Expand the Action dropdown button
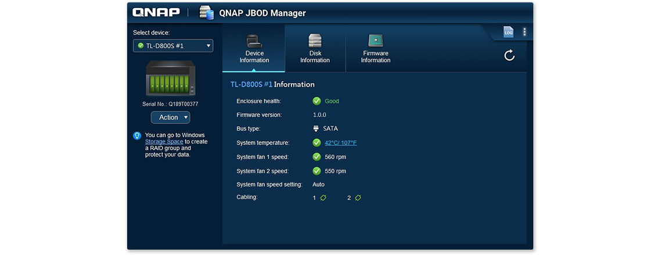The height and width of the screenshot is (255, 662). (x=171, y=117)
